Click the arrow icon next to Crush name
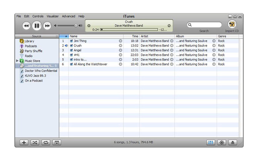Viewport: 254px width, 150px height. coord(120,46)
